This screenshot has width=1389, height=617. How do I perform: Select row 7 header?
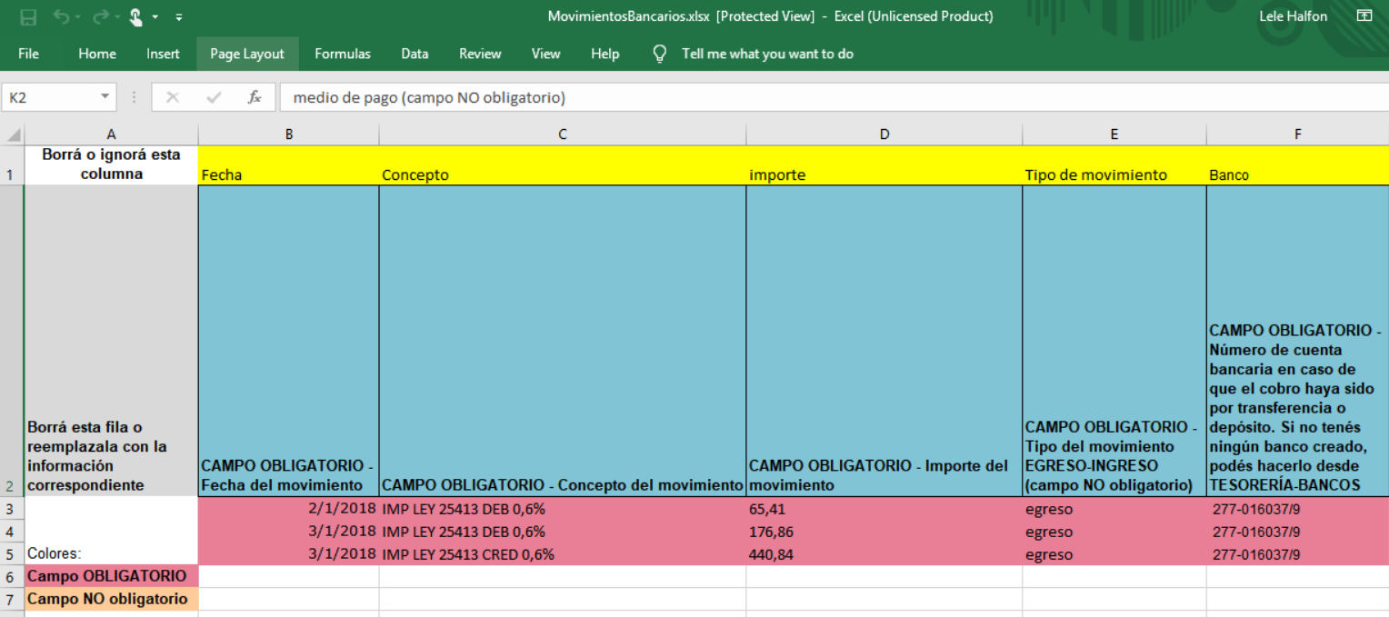[x=12, y=599]
